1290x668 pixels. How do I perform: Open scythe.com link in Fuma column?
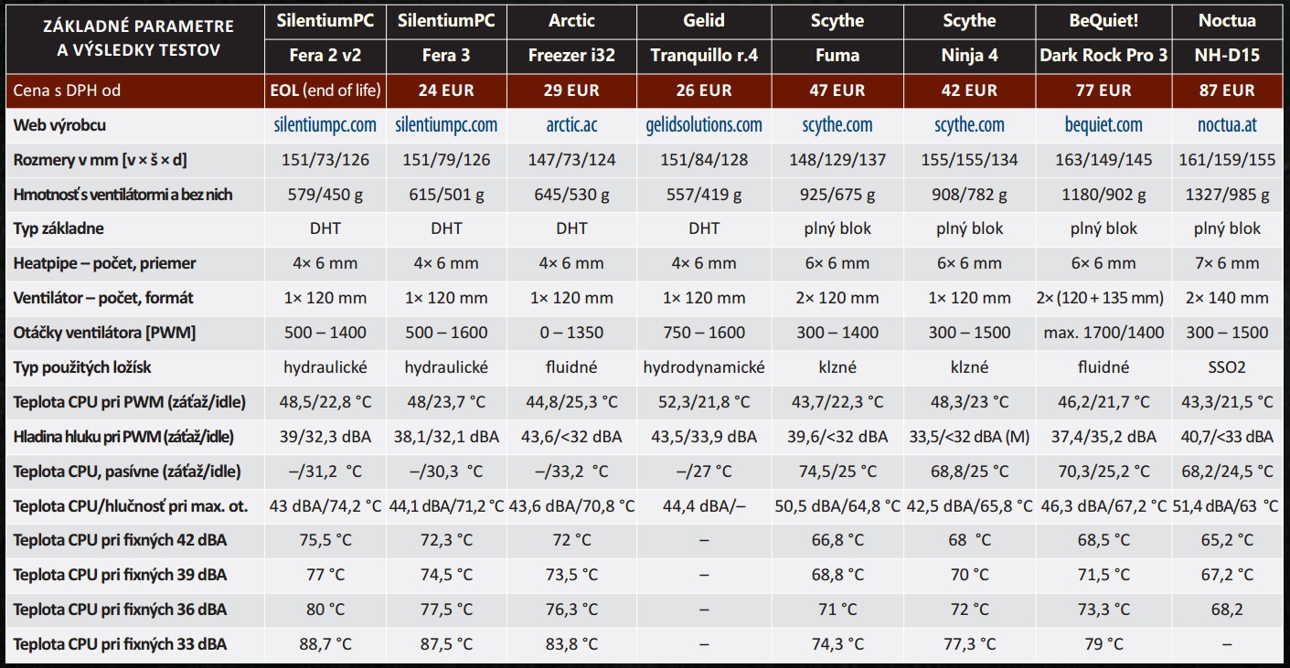(837, 125)
